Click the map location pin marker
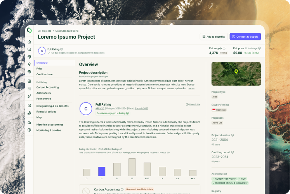Viewport: 290px width, 194px height. tap(236, 71)
